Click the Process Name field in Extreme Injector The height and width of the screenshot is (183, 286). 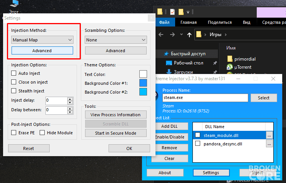click(x=205, y=97)
